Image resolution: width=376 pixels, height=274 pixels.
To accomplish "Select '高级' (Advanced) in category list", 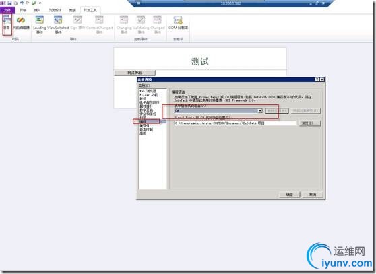I will [x=143, y=133].
